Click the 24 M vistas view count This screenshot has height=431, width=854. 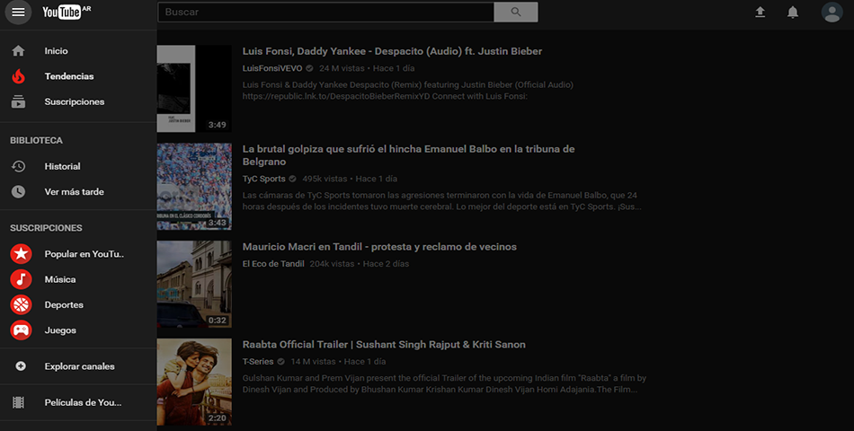(342, 68)
